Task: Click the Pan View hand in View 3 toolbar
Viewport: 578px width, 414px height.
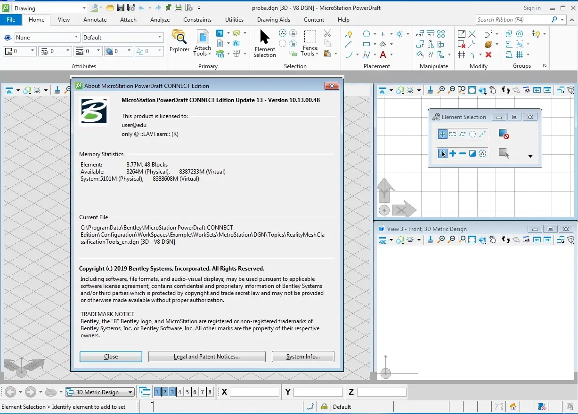Action: pyautogui.click(x=493, y=240)
